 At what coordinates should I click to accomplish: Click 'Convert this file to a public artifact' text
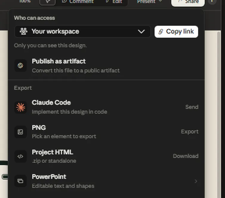[76, 71]
